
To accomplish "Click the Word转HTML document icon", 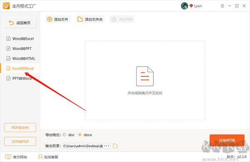I will pyautogui.click(x=8, y=59).
